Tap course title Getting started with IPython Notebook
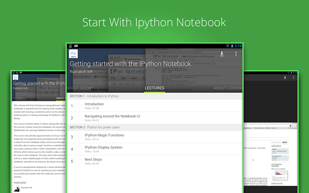 (x=130, y=64)
